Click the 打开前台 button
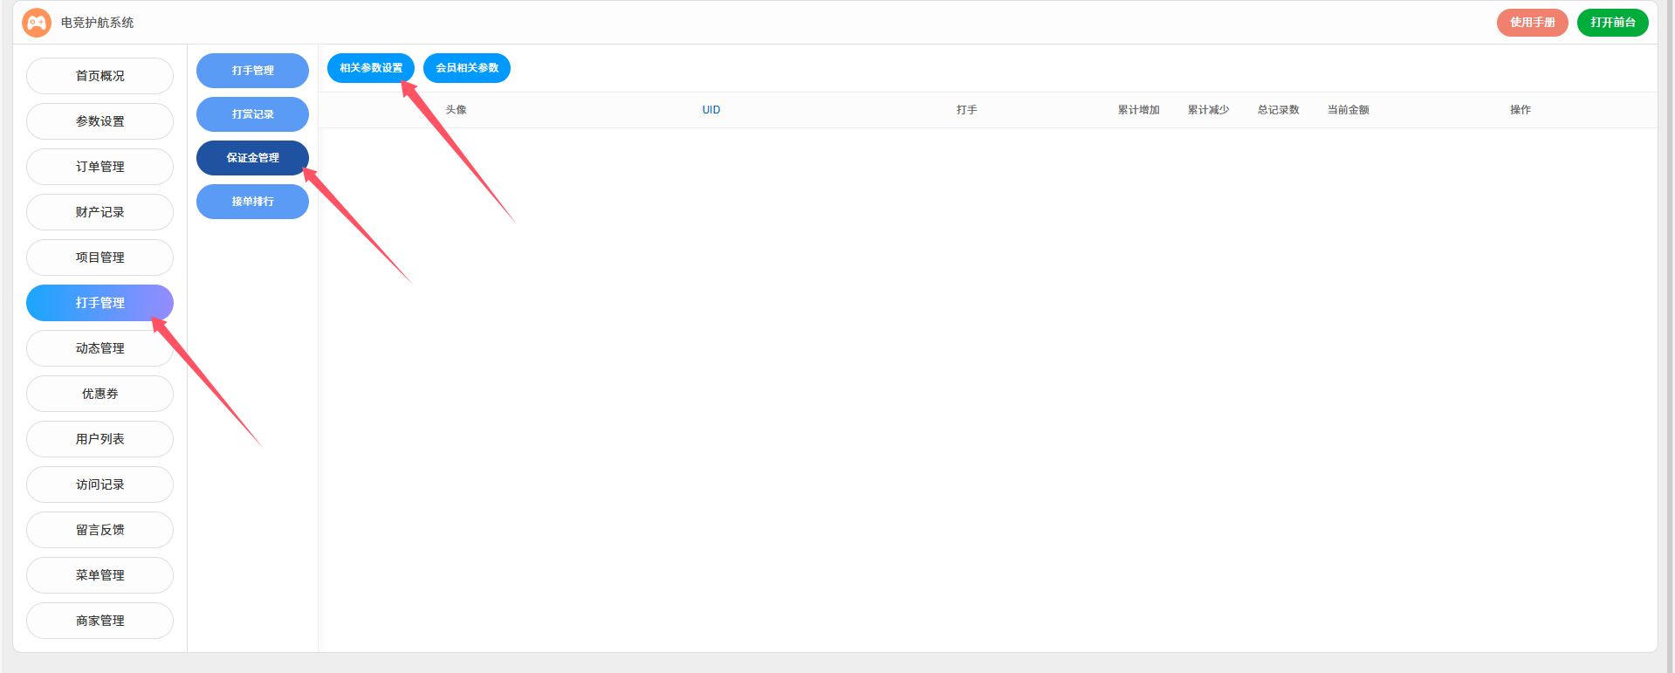This screenshot has height=673, width=1675. 1612,23
